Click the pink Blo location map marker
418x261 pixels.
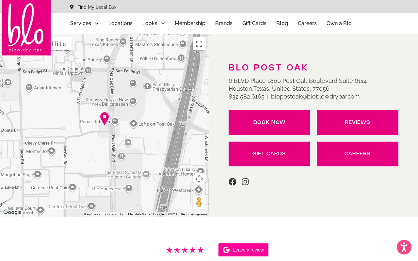tap(104, 118)
